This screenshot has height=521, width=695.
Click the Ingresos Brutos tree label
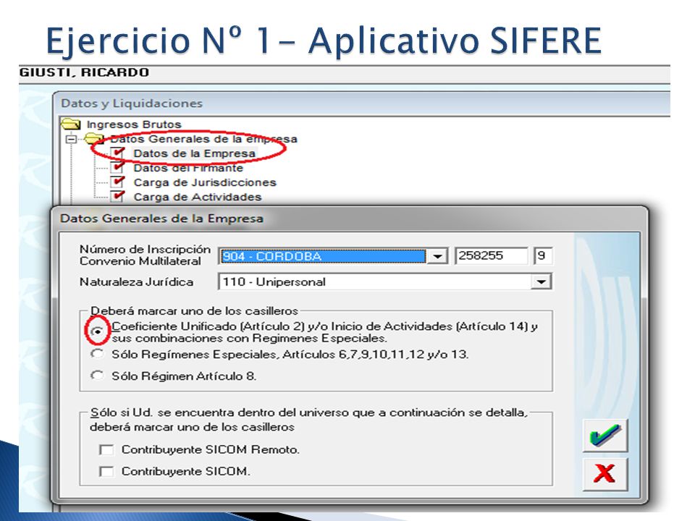[x=134, y=124]
